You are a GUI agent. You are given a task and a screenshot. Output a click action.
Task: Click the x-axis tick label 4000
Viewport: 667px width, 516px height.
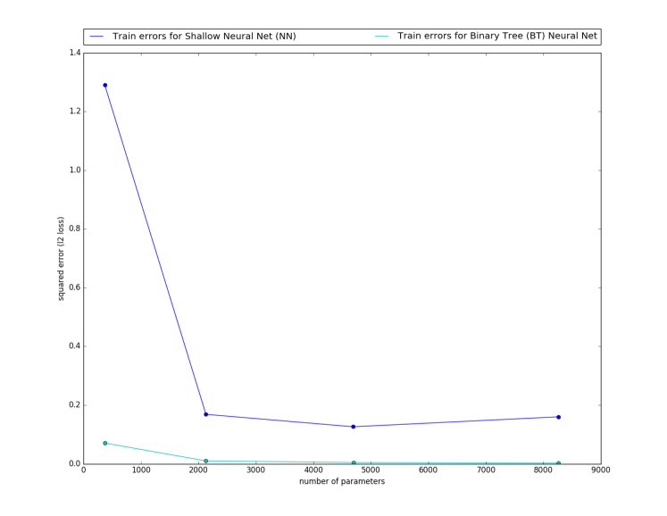pyautogui.click(x=313, y=470)
